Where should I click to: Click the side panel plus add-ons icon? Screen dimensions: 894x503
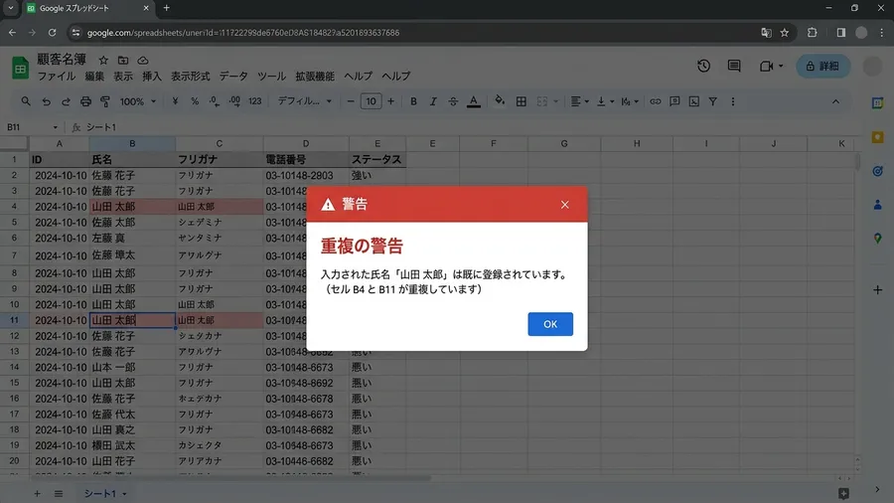pos(877,289)
